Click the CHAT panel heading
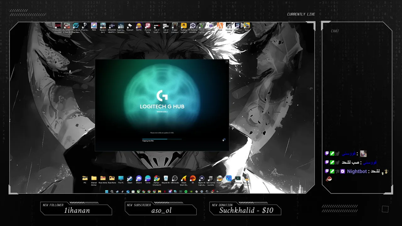The image size is (402, 226). click(x=335, y=31)
